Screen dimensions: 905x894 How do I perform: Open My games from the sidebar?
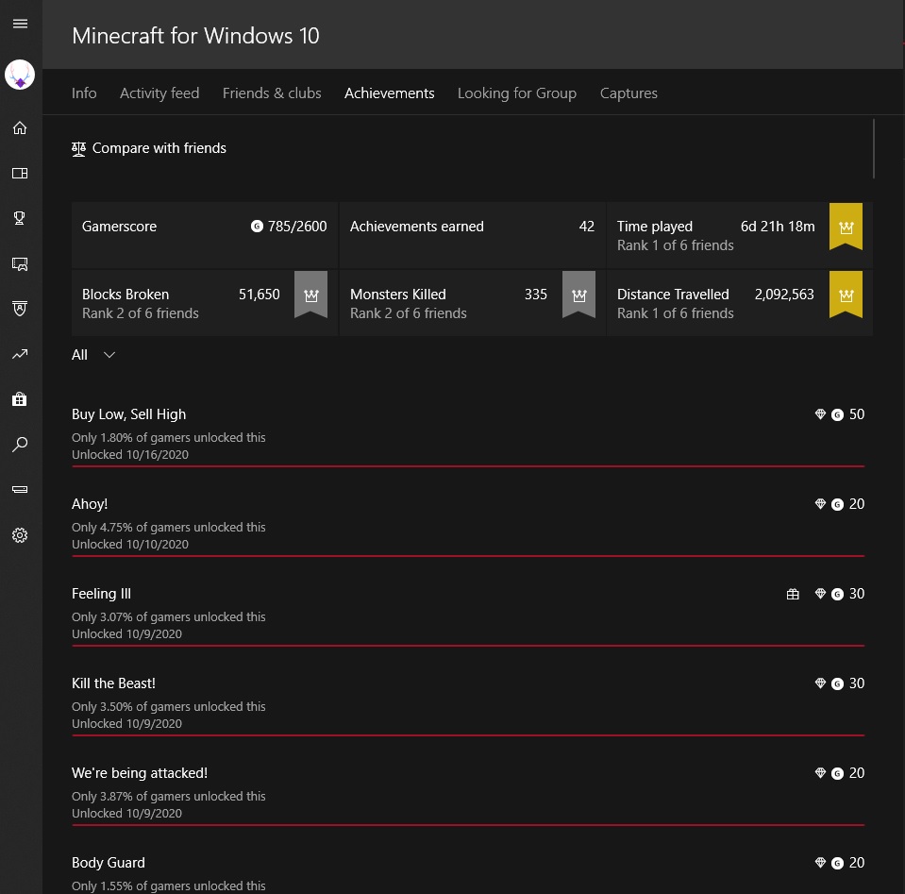[x=20, y=174]
